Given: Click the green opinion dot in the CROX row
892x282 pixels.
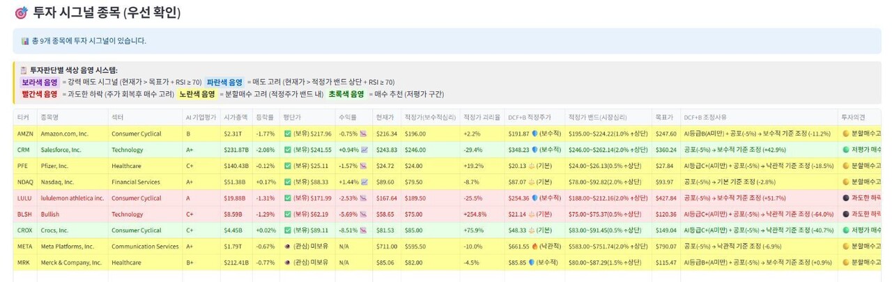Looking at the screenshot, I should [846, 230].
